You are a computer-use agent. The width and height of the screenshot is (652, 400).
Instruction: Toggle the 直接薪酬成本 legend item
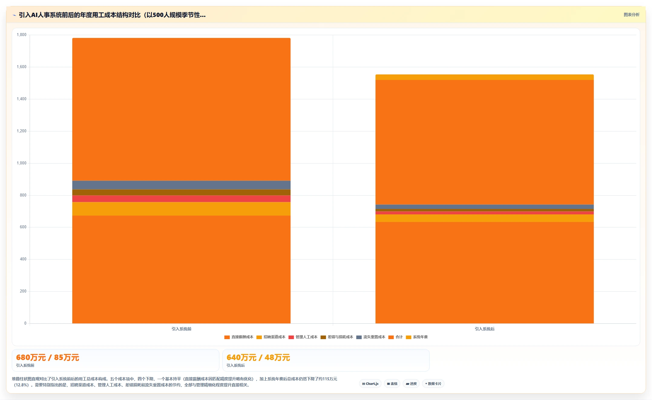[239, 337]
